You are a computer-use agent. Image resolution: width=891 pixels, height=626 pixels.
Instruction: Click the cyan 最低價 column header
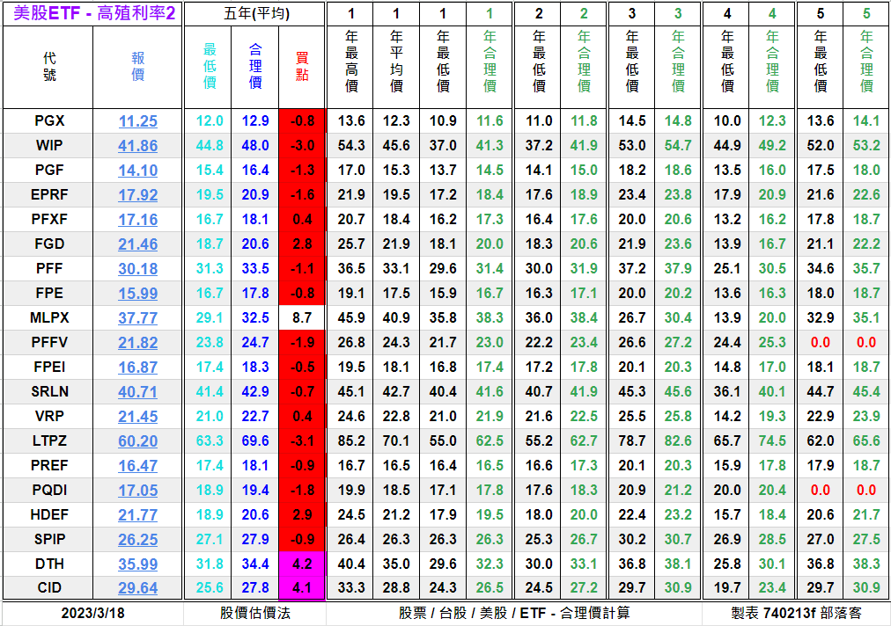pyautogui.click(x=210, y=67)
